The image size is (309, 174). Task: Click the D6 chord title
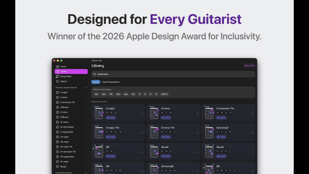(x=108, y=166)
